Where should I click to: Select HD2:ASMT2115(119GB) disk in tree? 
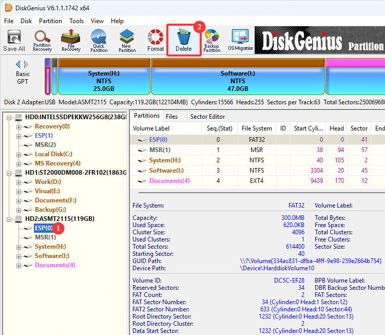coord(60,219)
